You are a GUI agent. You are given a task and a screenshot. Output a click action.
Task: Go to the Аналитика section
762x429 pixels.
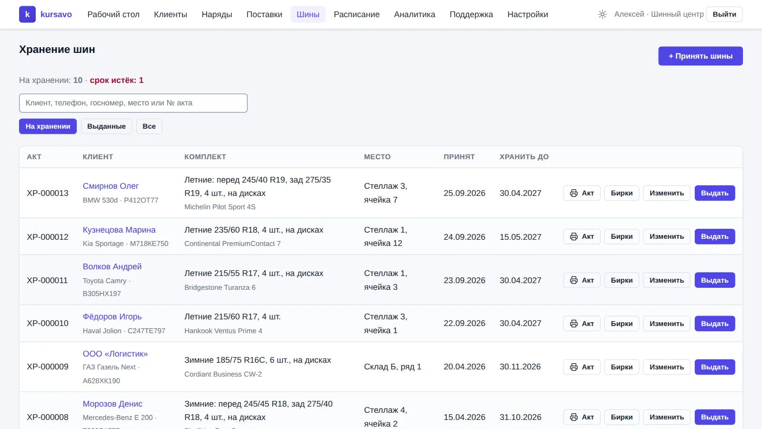[414, 14]
